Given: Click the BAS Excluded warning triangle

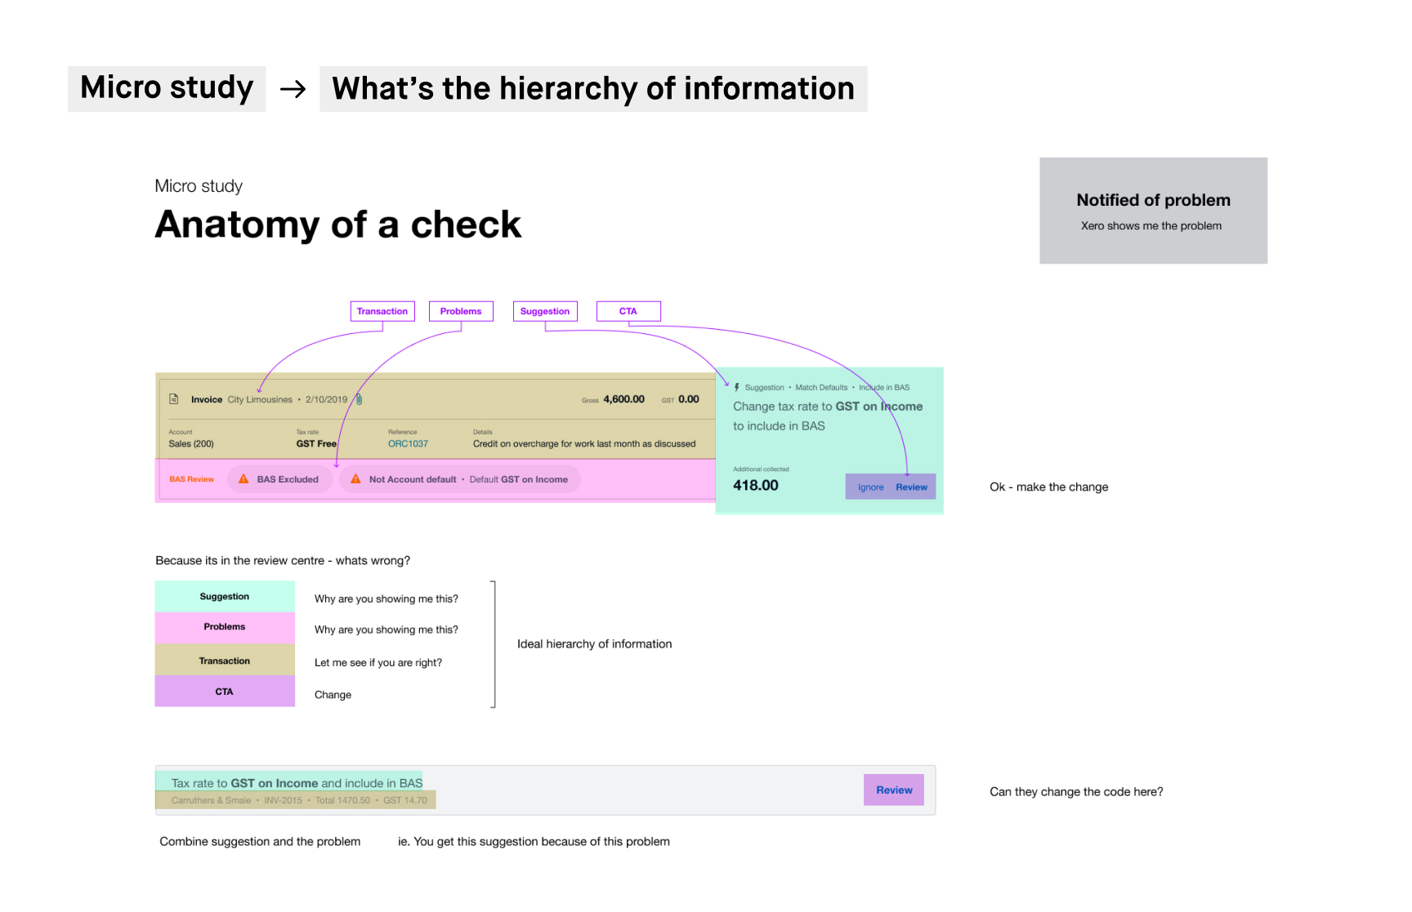Looking at the screenshot, I should pyautogui.click(x=243, y=479).
